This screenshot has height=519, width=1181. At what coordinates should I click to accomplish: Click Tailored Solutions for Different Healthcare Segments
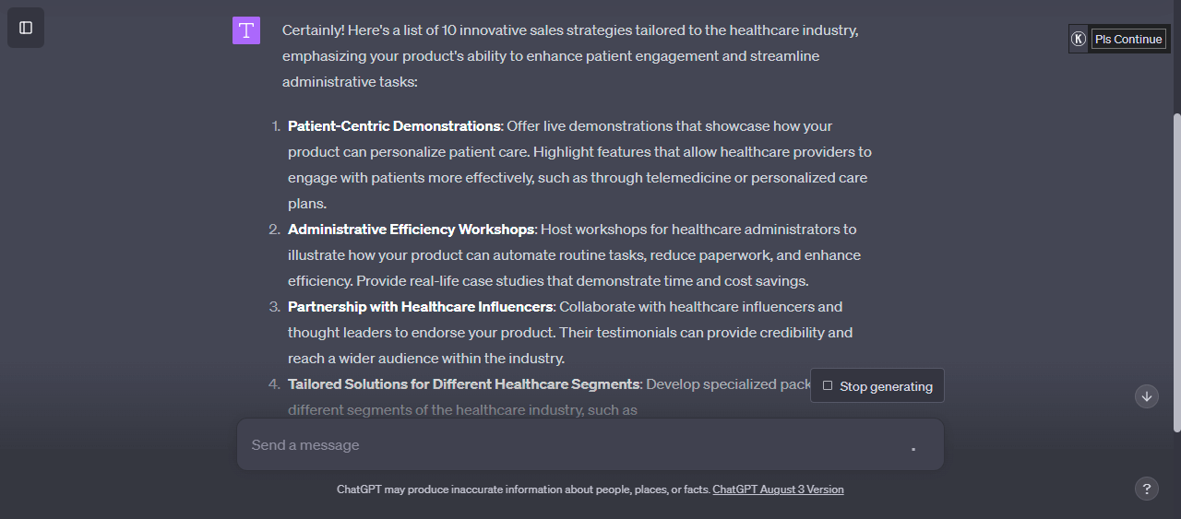[463, 384]
